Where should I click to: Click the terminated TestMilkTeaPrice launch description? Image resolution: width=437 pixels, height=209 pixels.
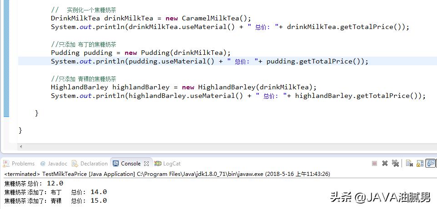167,174
